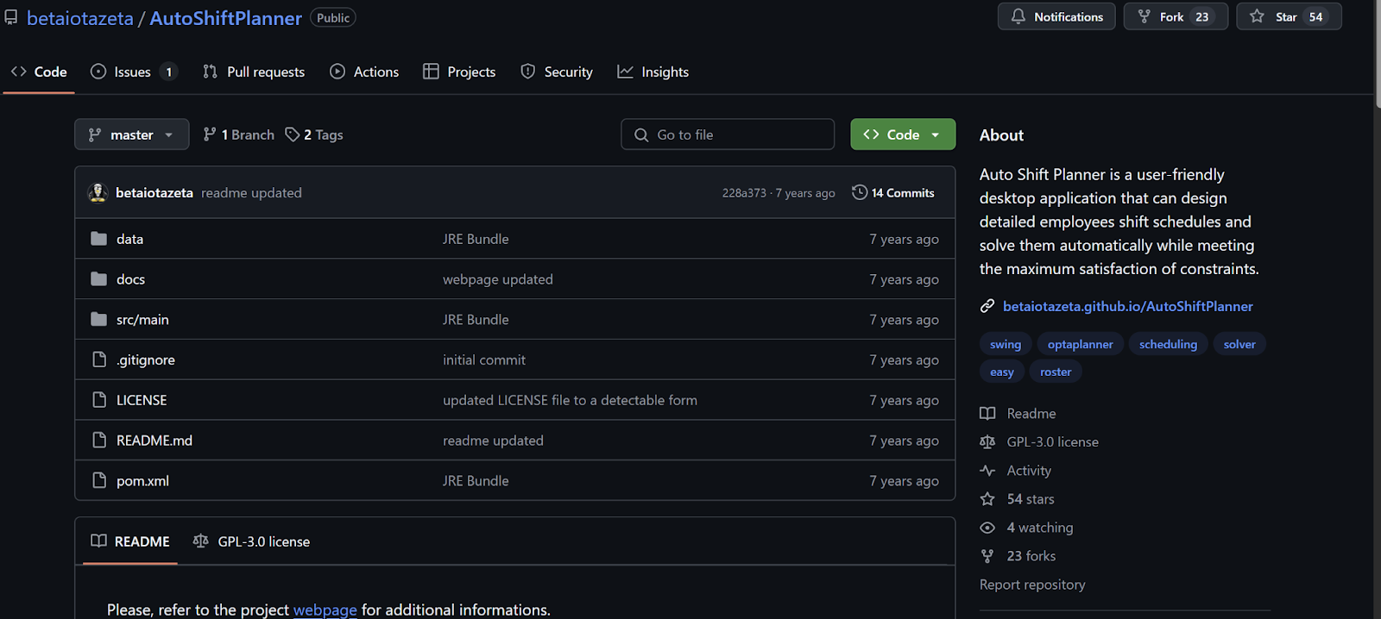Open betaiotazeta.github.io/AutoShiftPlanner website link
This screenshot has width=1381, height=619.
(x=1128, y=306)
